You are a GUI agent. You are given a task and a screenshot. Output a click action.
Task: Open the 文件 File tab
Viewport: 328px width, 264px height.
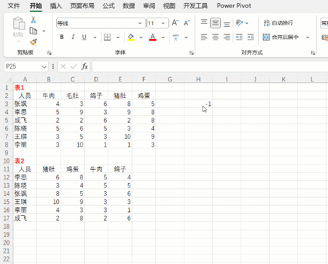[14, 6]
